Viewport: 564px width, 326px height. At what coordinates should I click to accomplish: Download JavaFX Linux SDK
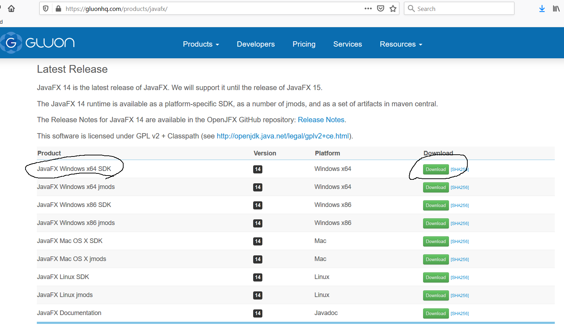[x=436, y=278]
